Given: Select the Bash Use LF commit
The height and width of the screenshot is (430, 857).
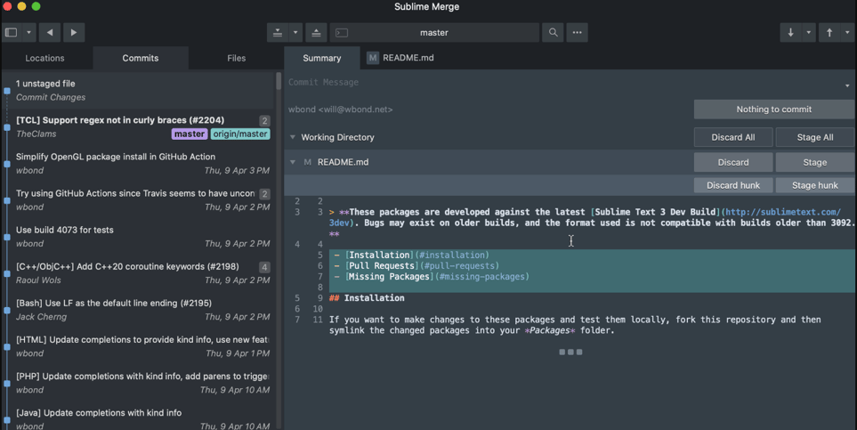Looking at the screenshot, I should pos(138,310).
